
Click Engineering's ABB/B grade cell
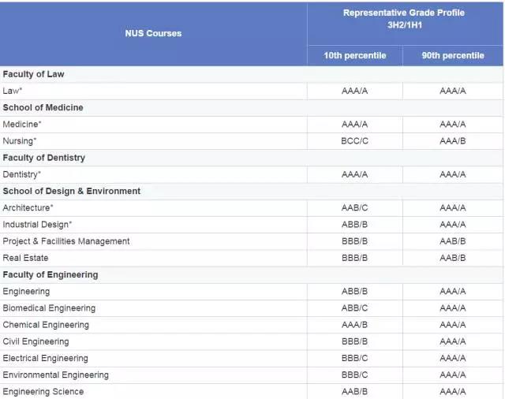click(x=354, y=292)
